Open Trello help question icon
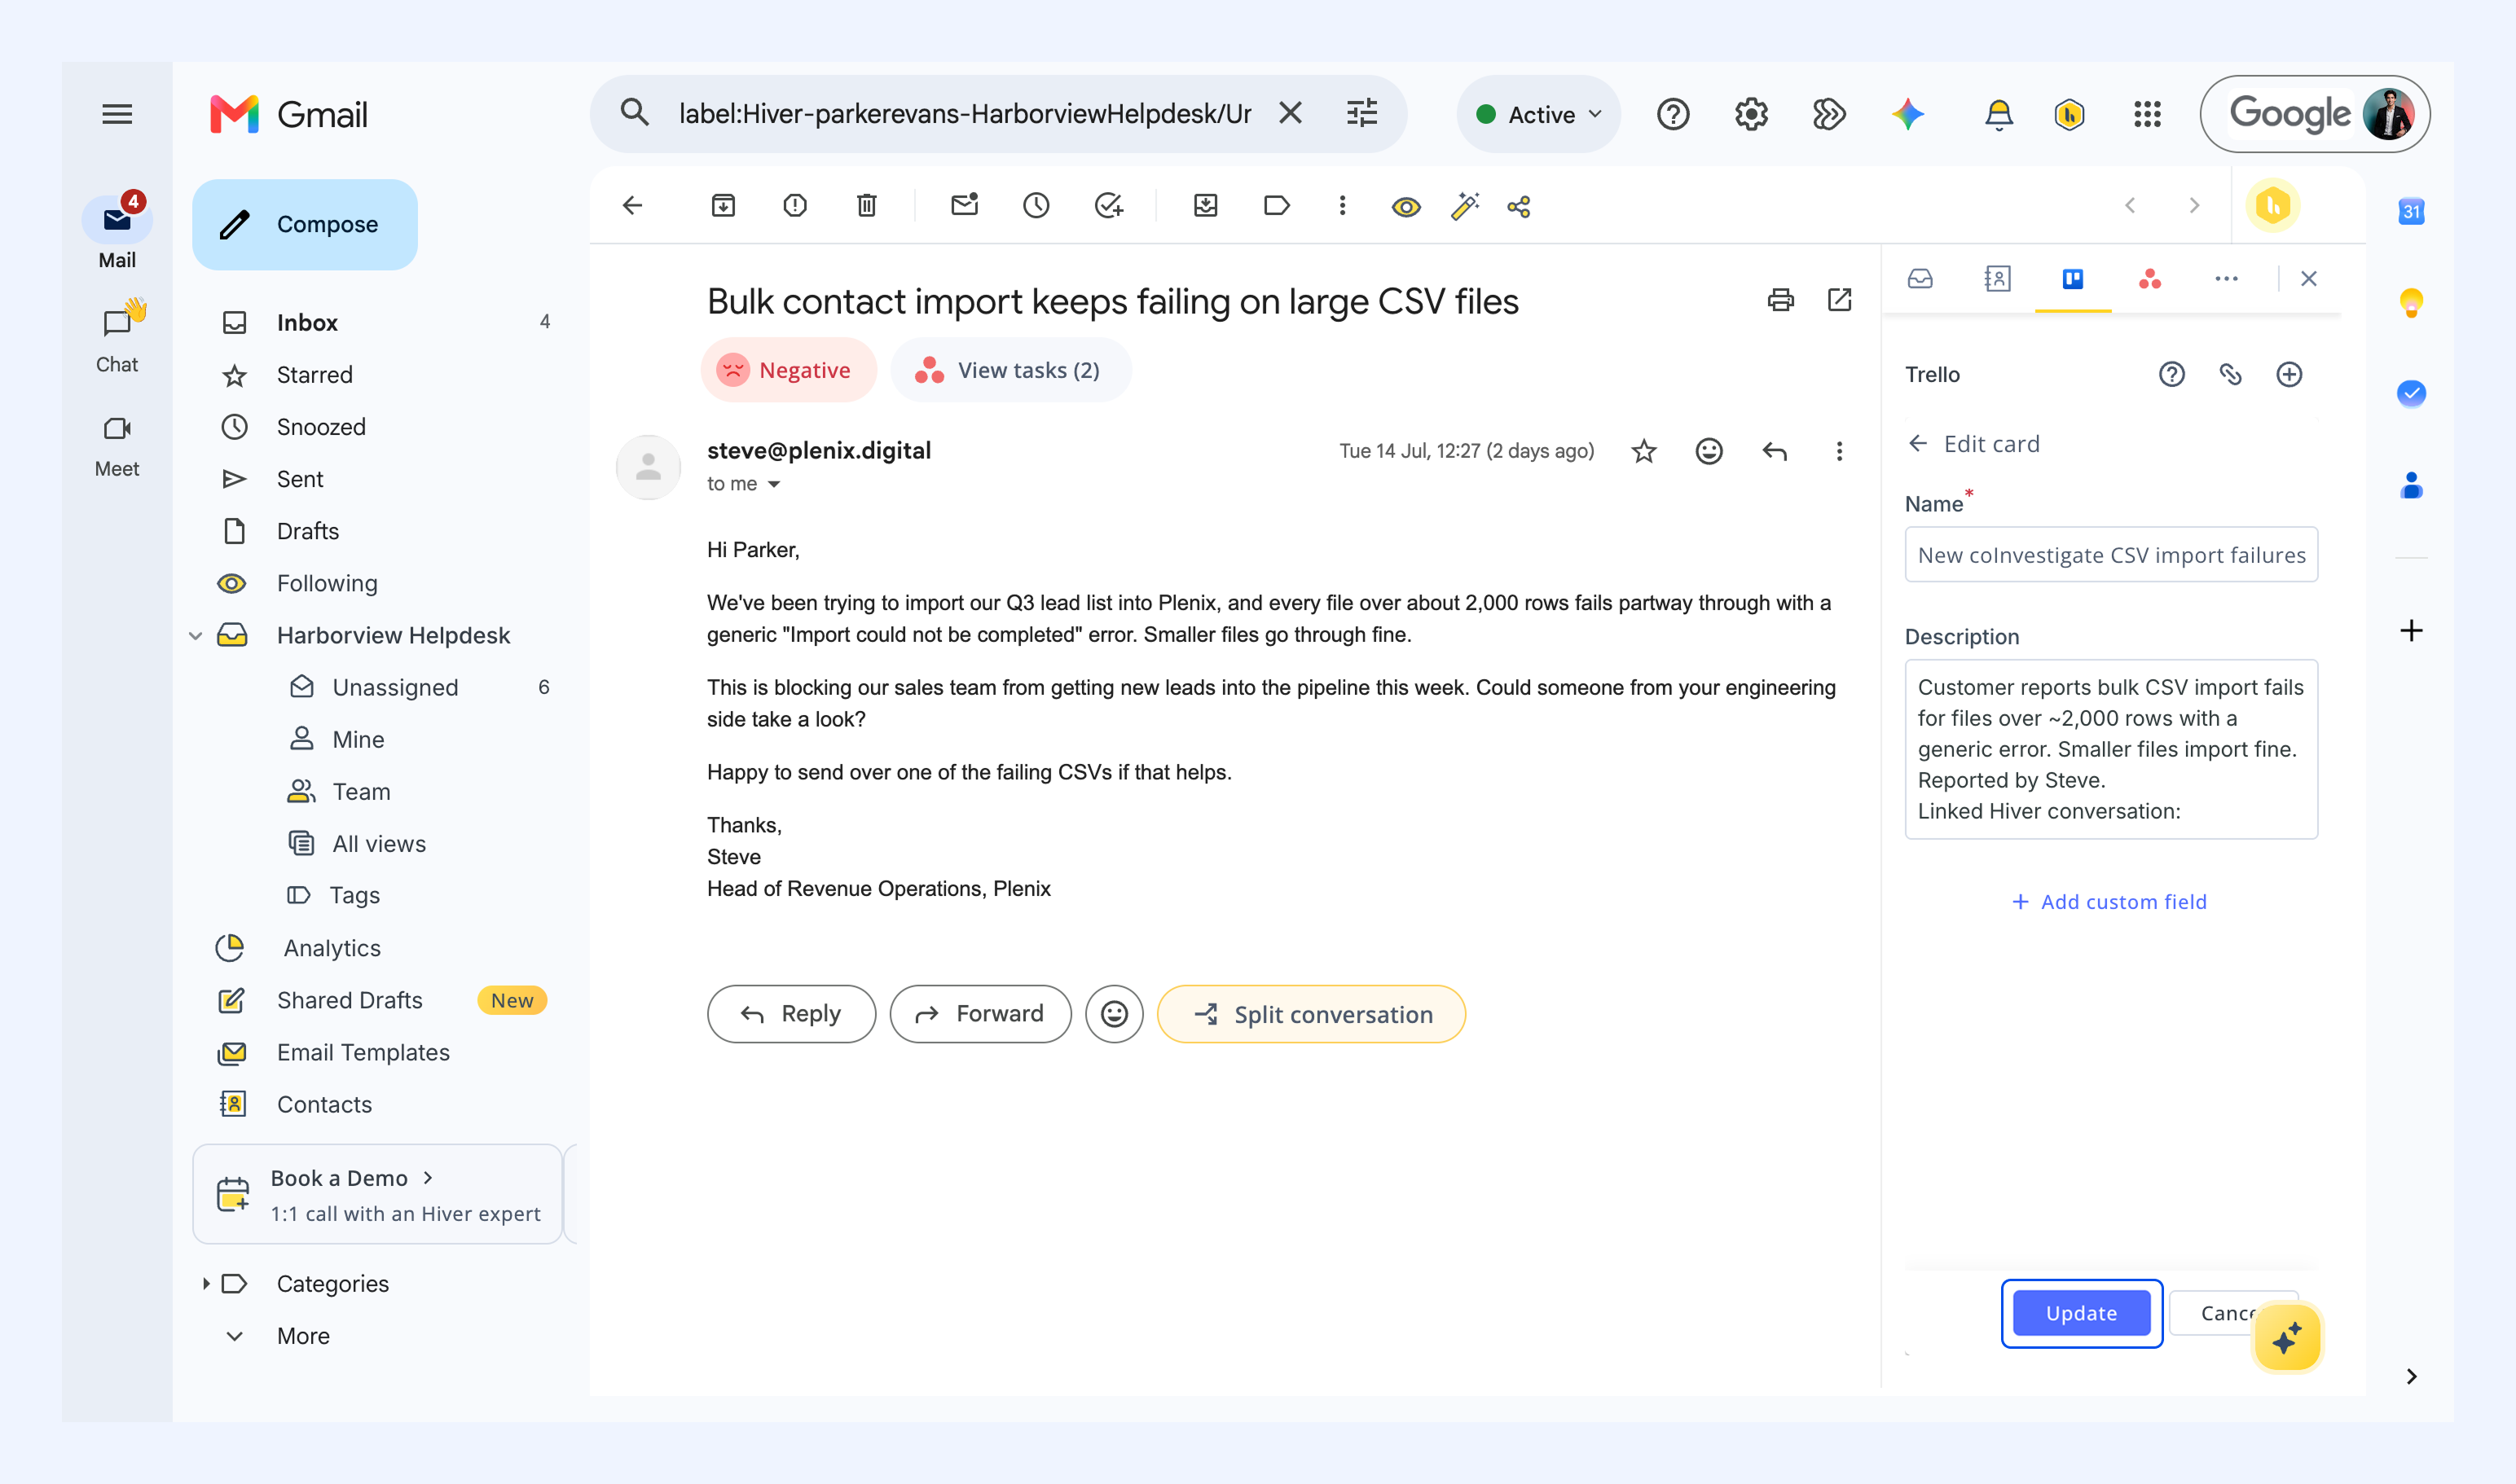This screenshot has height=1484, width=2516. (2172, 375)
